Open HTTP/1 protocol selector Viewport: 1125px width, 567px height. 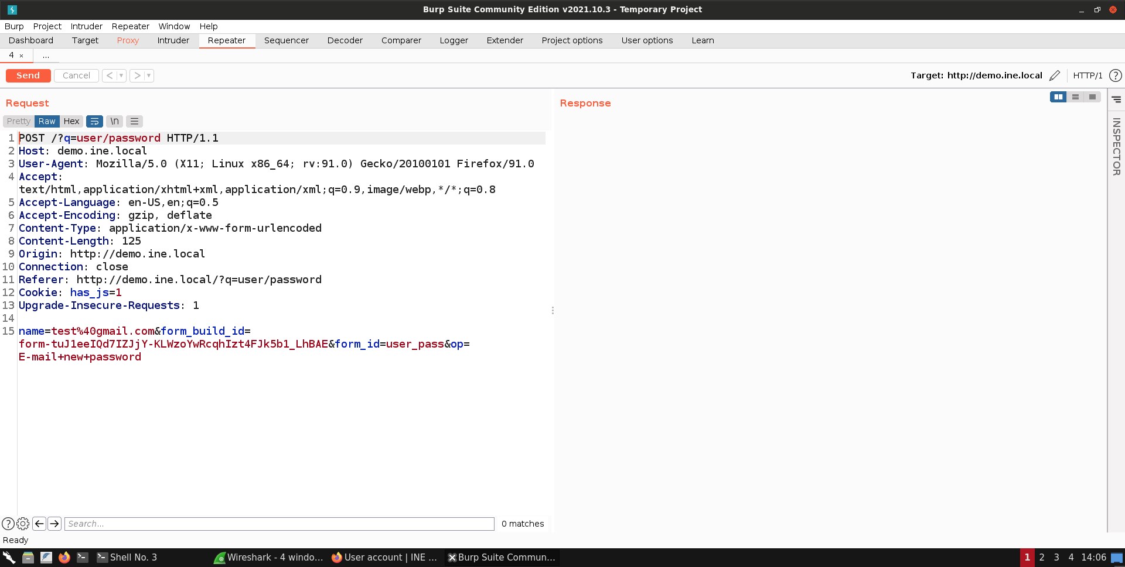[1087, 75]
